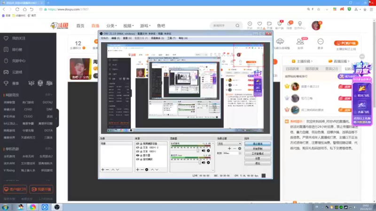Collapse Douyu left sidebar handle arrow
376x211 pixels.
[x=57, y=118]
